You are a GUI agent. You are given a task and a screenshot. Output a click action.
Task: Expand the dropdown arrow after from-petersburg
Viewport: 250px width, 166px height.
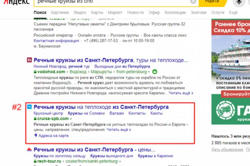coord(149,72)
